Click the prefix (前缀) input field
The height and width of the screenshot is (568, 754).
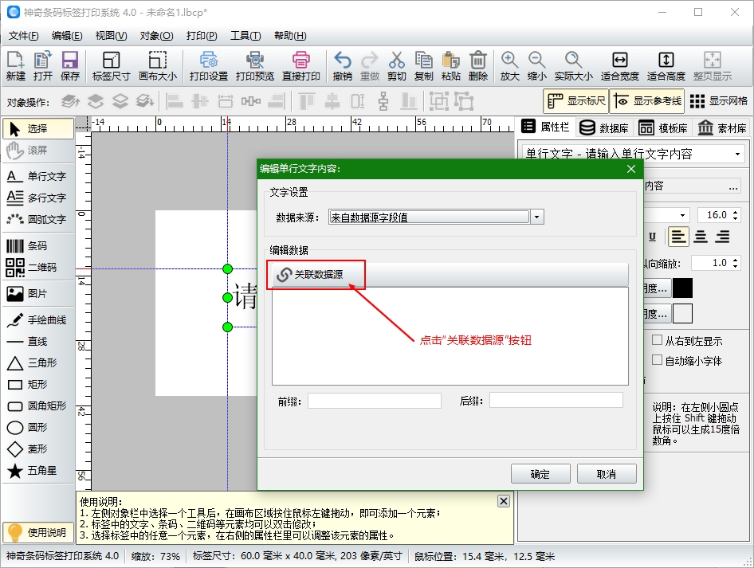pos(374,401)
